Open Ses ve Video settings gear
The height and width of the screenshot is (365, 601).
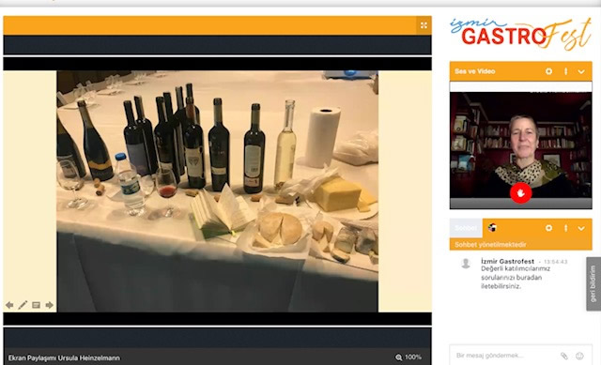click(548, 71)
